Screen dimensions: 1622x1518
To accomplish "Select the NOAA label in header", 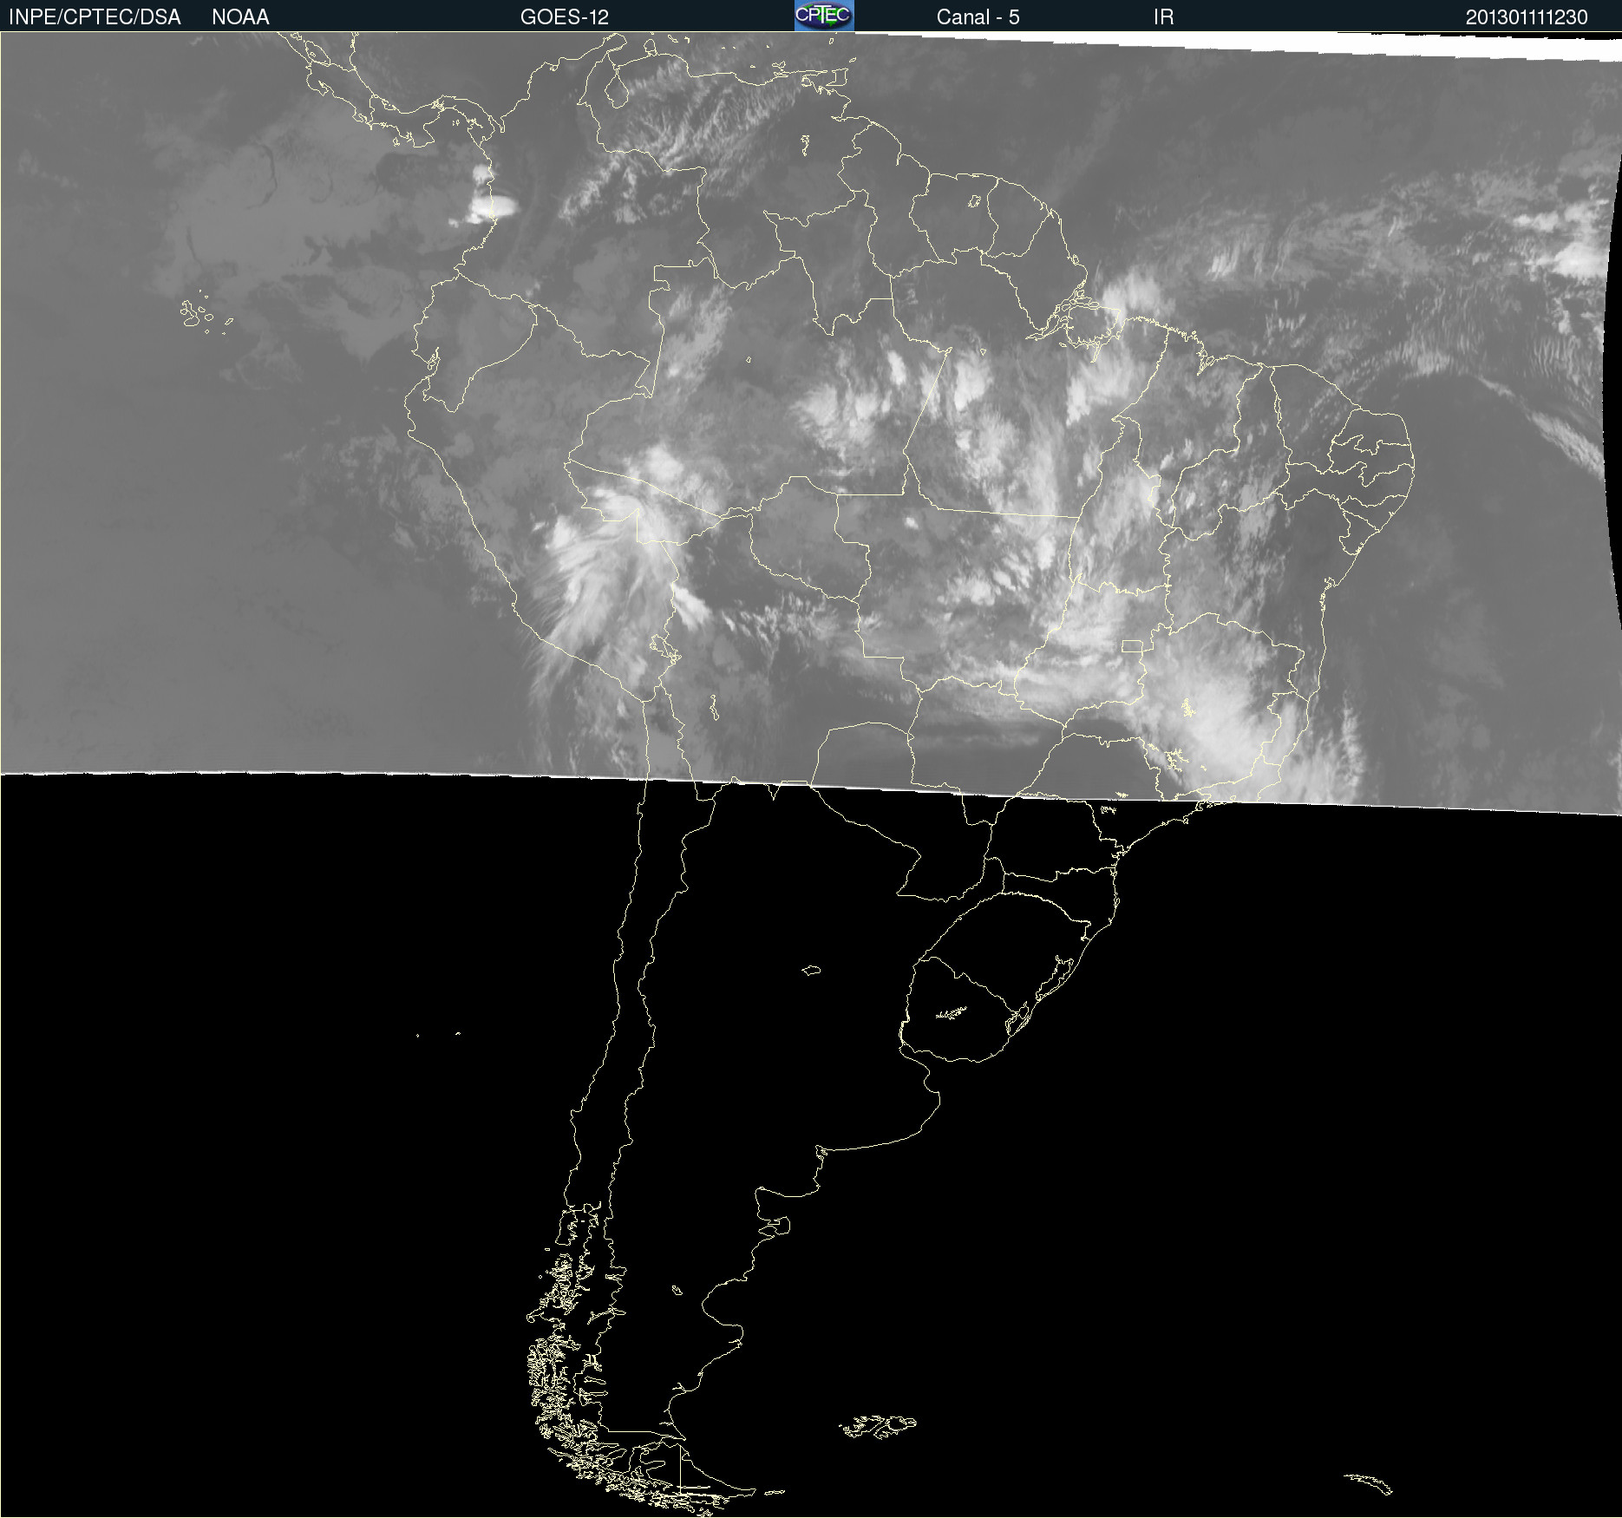I will (x=240, y=17).
